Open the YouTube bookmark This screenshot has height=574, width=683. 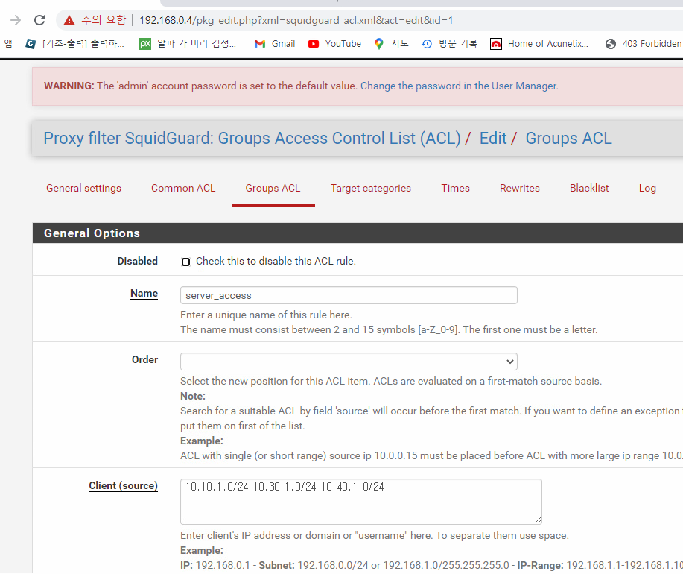[x=334, y=43]
